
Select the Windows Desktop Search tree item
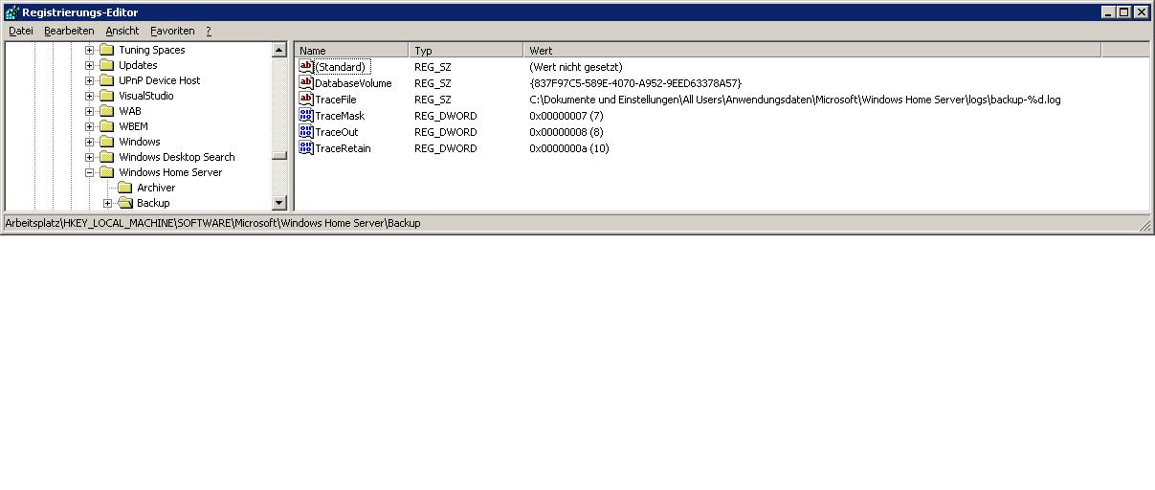click(177, 157)
